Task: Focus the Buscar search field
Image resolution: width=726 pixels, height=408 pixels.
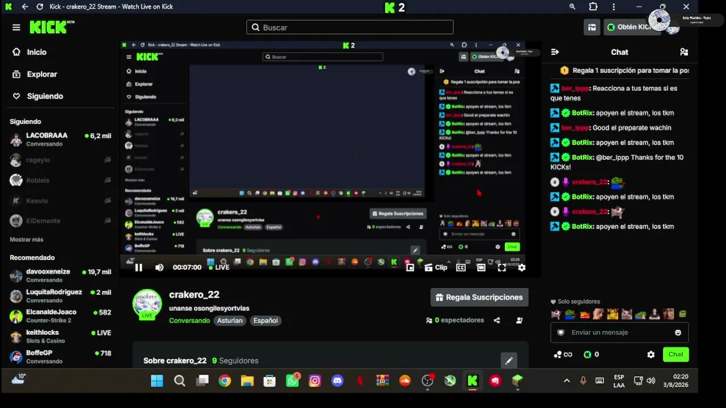Action: click(x=350, y=27)
